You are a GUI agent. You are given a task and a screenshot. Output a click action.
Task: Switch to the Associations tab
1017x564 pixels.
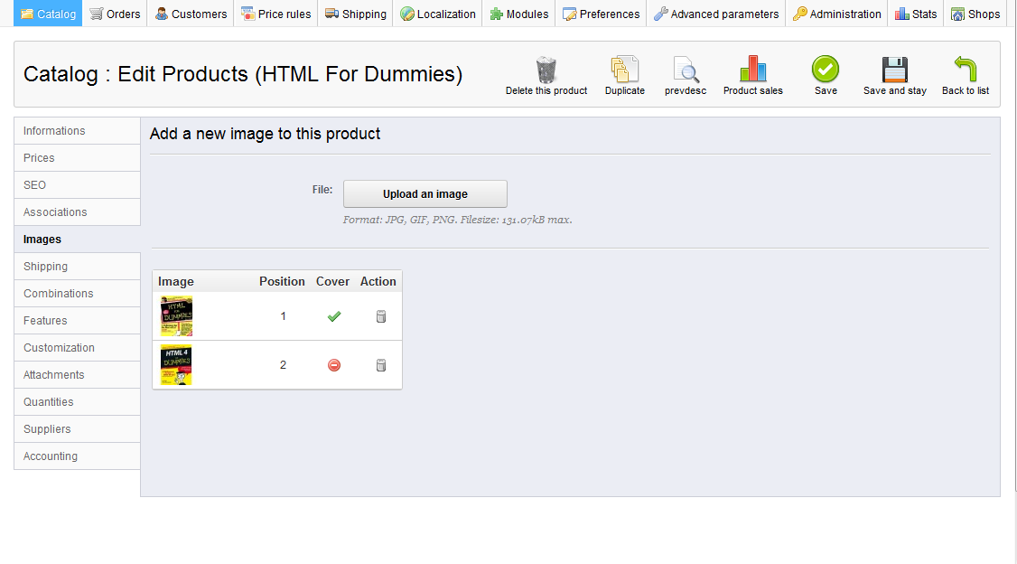77,212
